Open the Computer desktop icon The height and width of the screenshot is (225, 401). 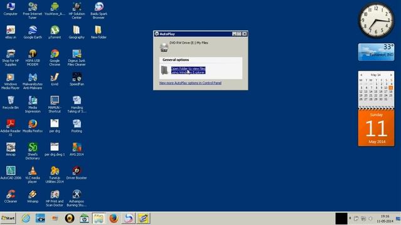pyautogui.click(x=11, y=9)
